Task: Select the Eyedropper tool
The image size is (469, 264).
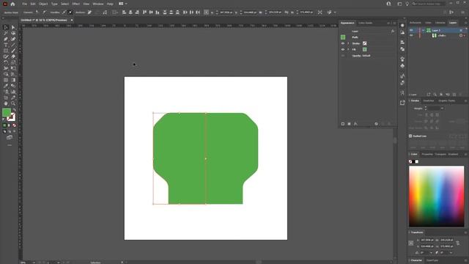Action: (6, 86)
